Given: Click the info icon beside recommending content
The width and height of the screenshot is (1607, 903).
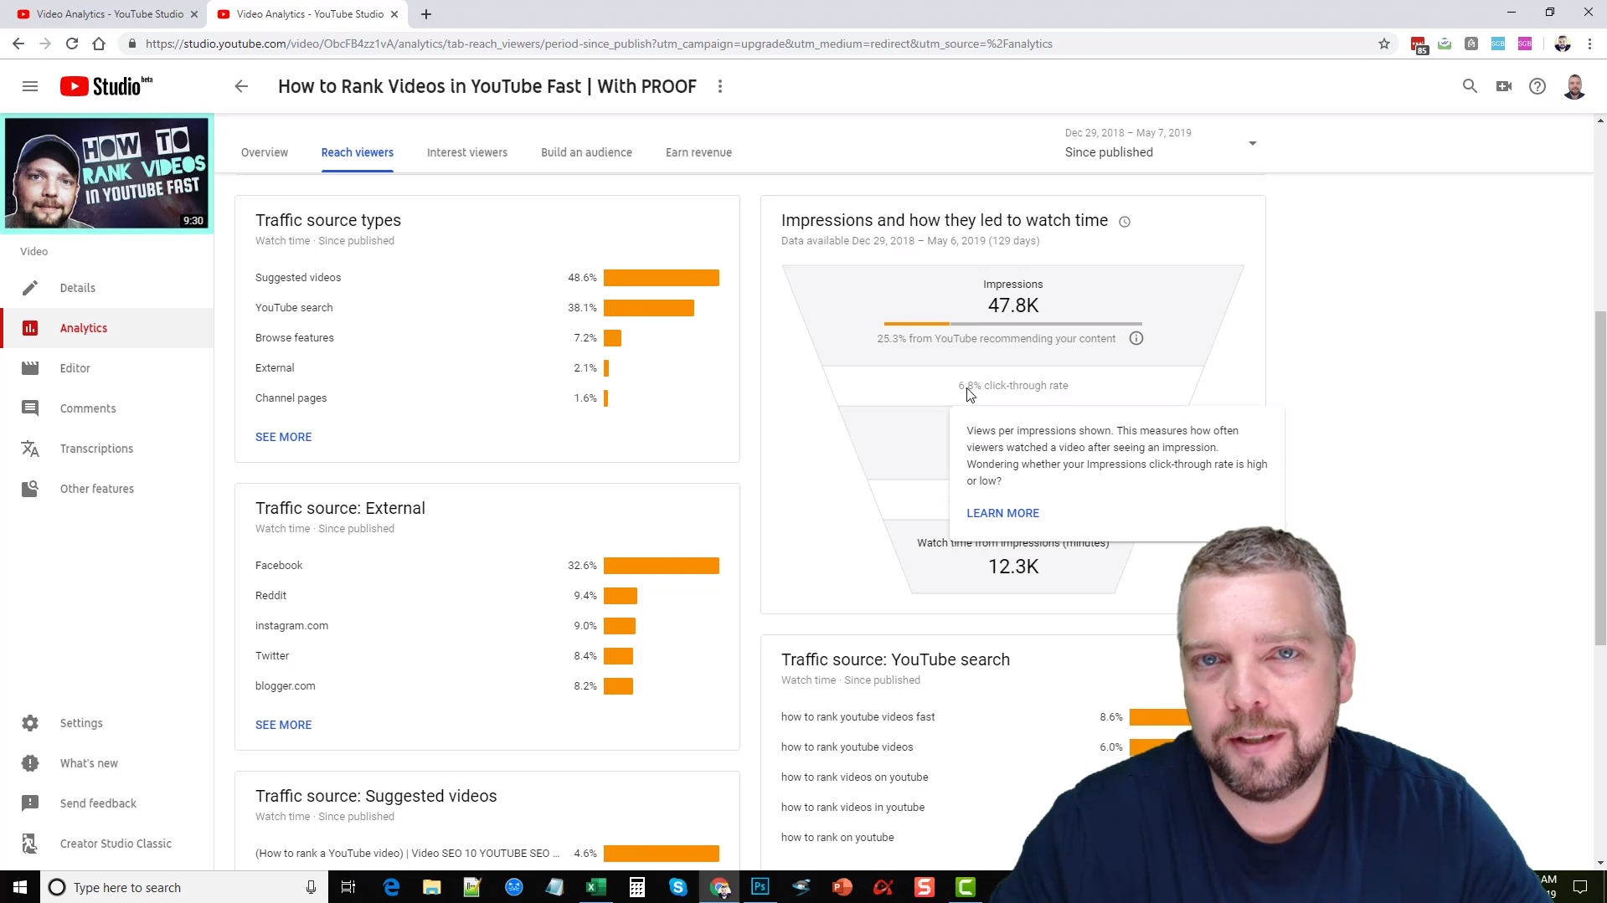Looking at the screenshot, I should click(x=1136, y=338).
